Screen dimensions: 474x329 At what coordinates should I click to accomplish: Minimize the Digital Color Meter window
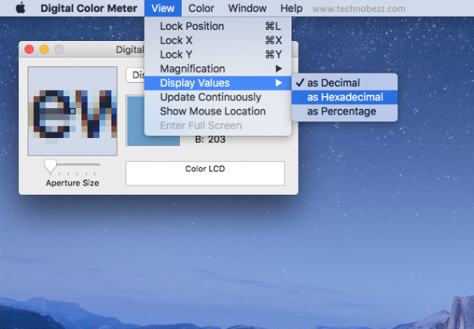(x=44, y=49)
